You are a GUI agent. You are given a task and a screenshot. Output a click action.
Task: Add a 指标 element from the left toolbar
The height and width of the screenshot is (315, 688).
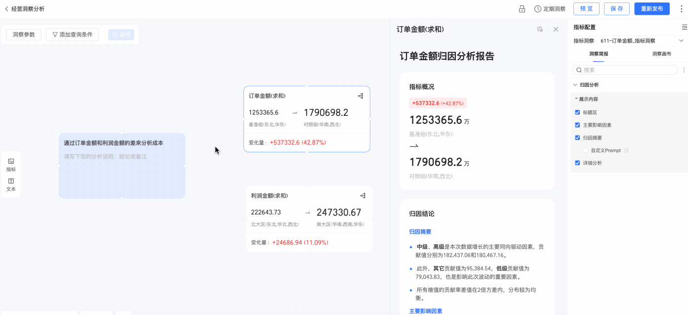pos(11,165)
